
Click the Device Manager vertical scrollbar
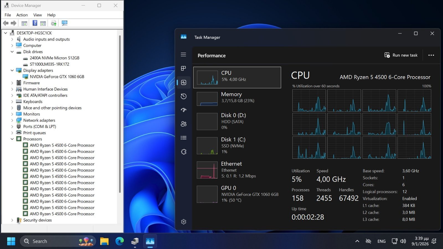point(120,111)
